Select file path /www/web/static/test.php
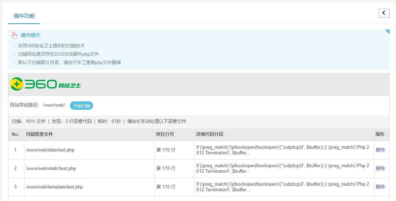Viewport: 396px width, 201px height. point(51,168)
